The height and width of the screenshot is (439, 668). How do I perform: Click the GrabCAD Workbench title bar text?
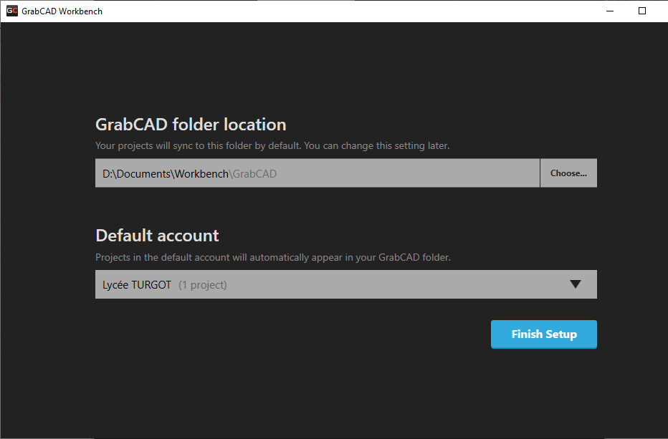pyautogui.click(x=62, y=11)
